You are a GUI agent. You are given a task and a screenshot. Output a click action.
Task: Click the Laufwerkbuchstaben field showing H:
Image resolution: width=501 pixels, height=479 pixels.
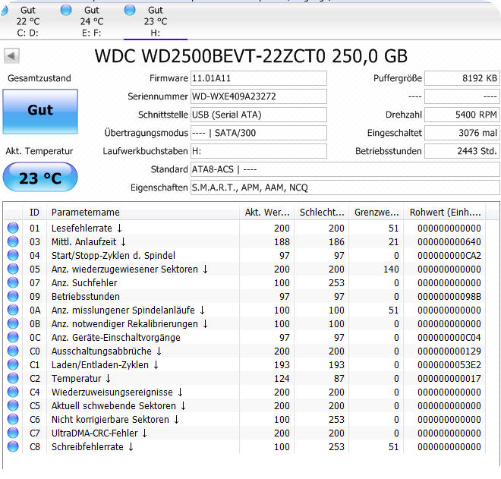tap(259, 151)
